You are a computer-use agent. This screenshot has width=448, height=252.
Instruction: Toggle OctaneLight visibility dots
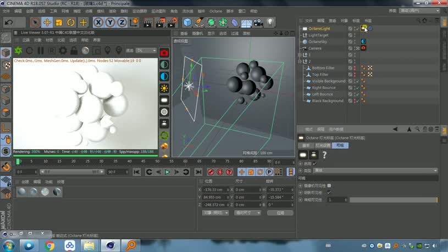click(x=355, y=29)
